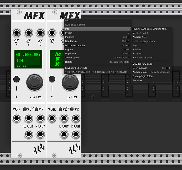Click the ALM logo on left module
Screen dimensions: 182x170
pyautogui.click(x=39, y=149)
